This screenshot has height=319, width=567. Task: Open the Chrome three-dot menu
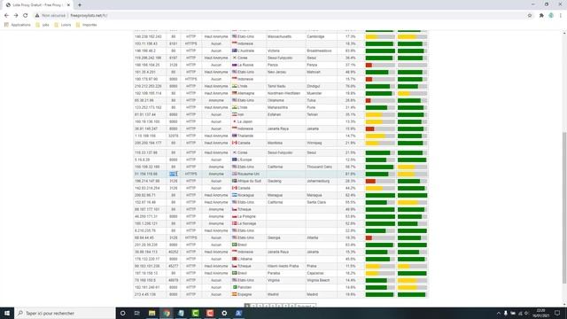[x=561, y=16]
